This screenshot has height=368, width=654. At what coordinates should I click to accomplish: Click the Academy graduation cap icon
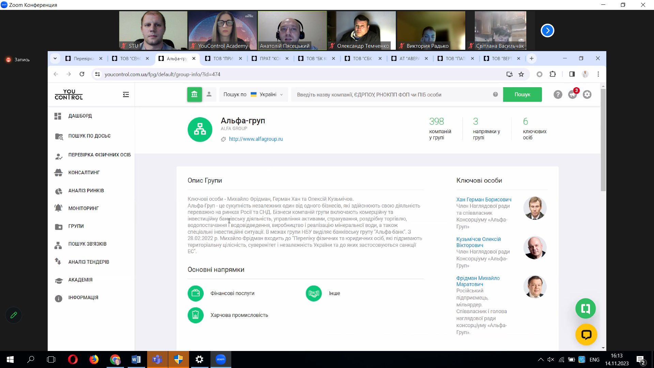click(x=59, y=280)
